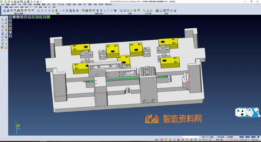The image size is (261, 142).
Task: Click the green round icon in view group
Action: tap(135, 11)
